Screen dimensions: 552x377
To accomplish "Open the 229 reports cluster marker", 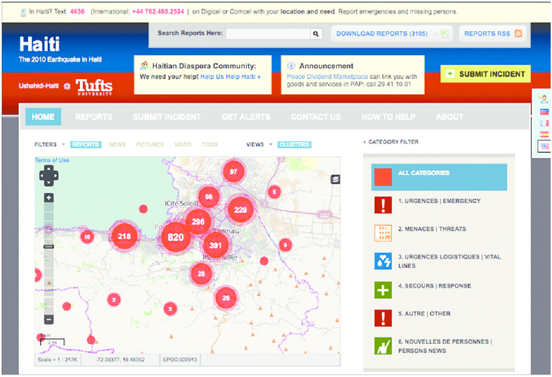I will [x=240, y=210].
